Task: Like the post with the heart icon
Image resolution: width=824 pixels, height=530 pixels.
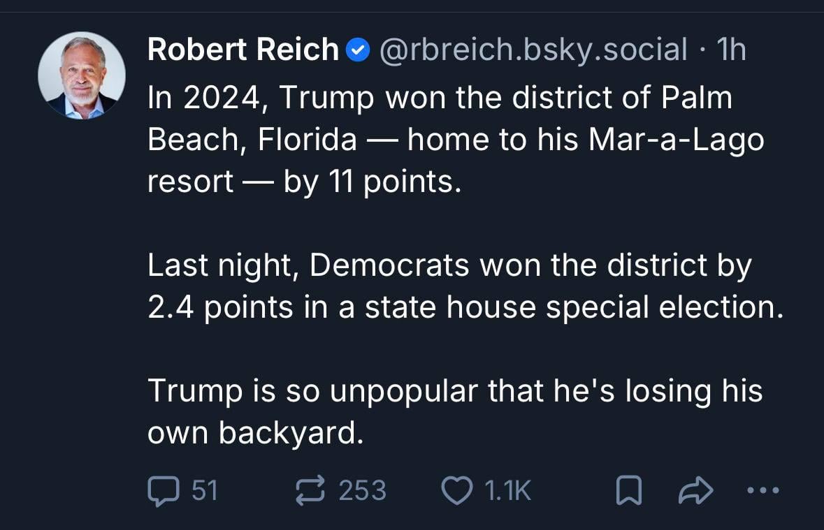Action: [458, 490]
